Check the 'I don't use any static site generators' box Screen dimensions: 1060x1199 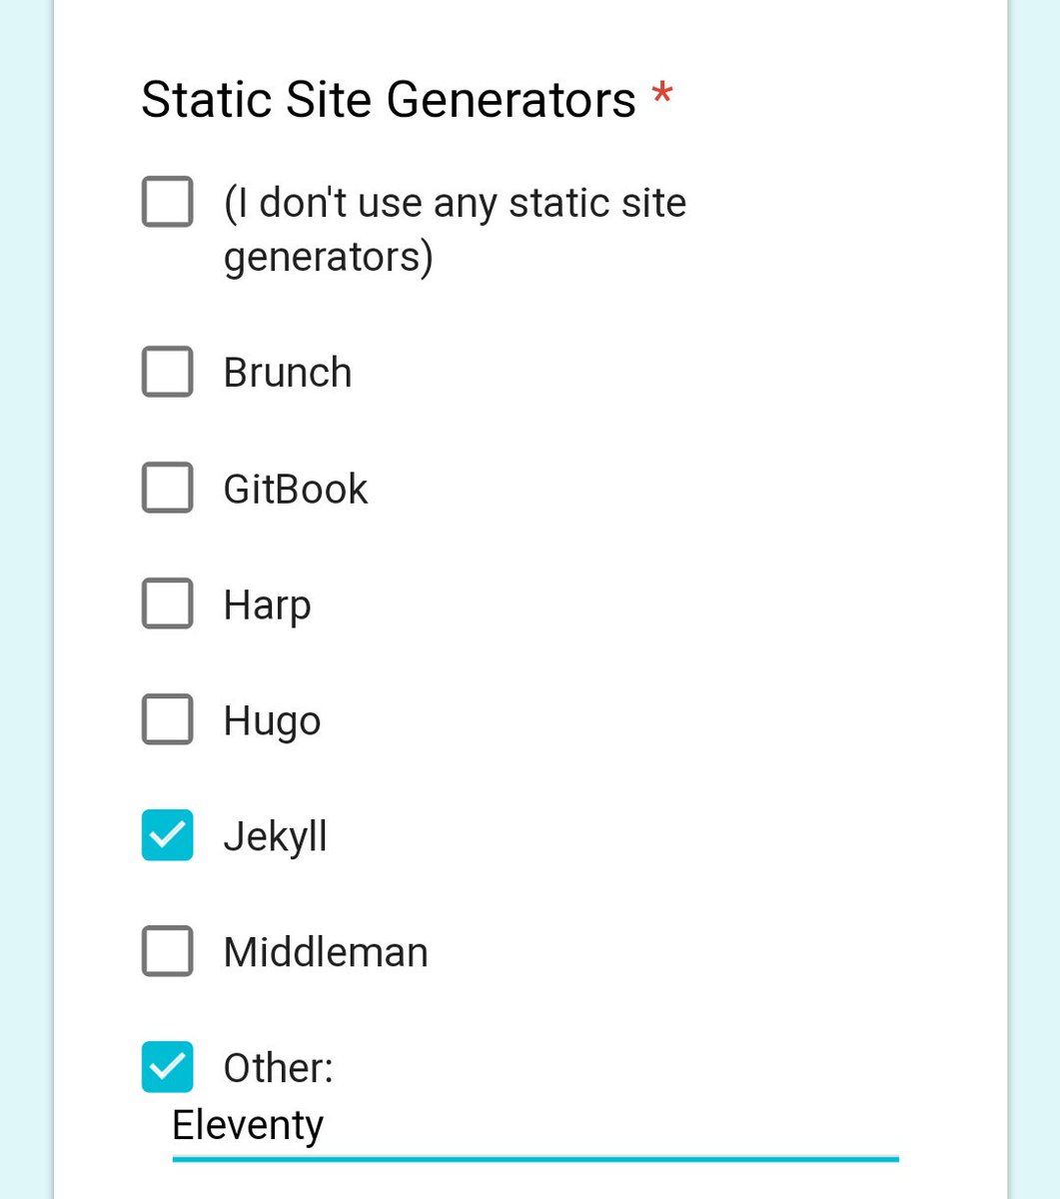coord(167,202)
